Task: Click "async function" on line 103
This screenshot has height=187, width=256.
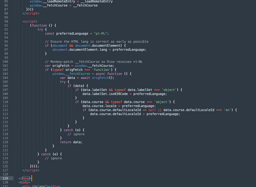Action: (109, 74)
